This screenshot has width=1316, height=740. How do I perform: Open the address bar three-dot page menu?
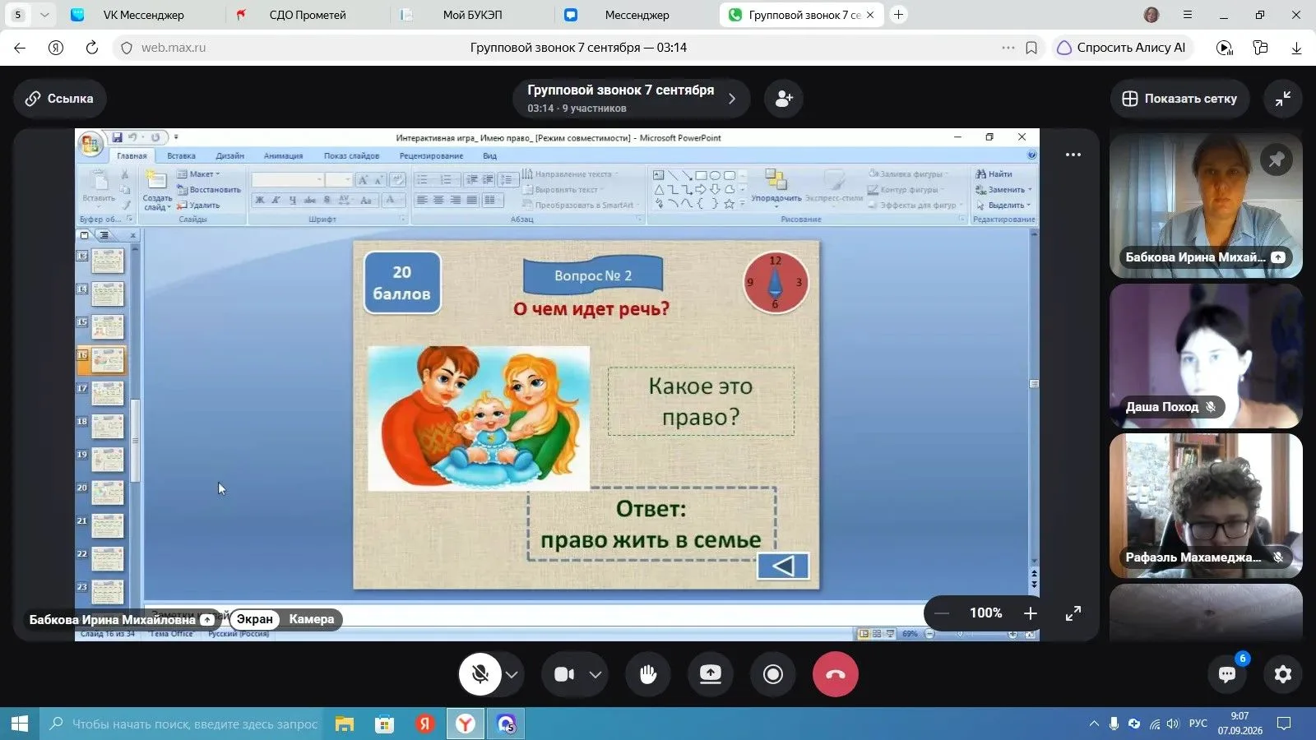tap(1008, 48)
